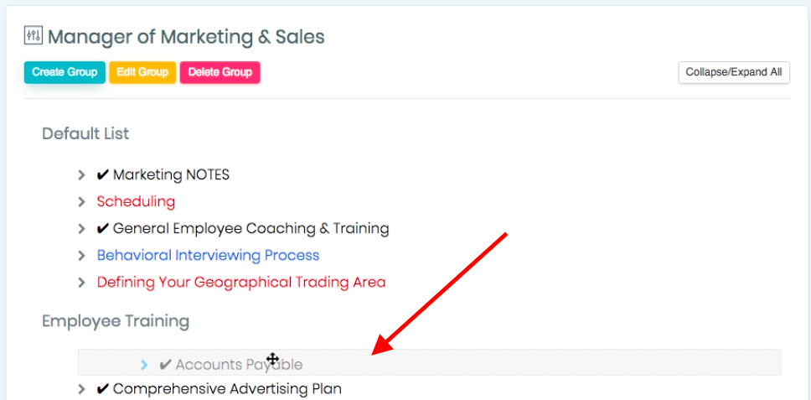811x400 pixels.
Task: Click the Delete Group button
Action: pos(220,72)
